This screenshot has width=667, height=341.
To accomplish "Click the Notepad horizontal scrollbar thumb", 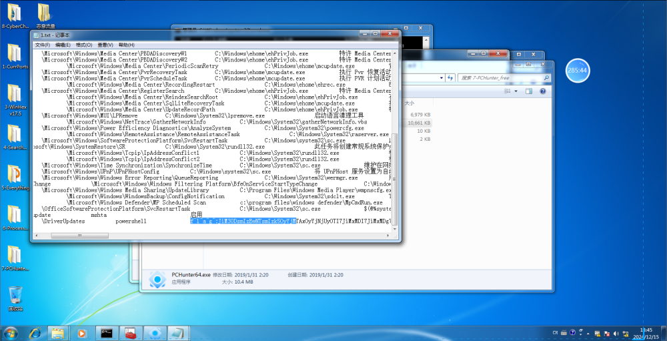I will click(80, 236).
